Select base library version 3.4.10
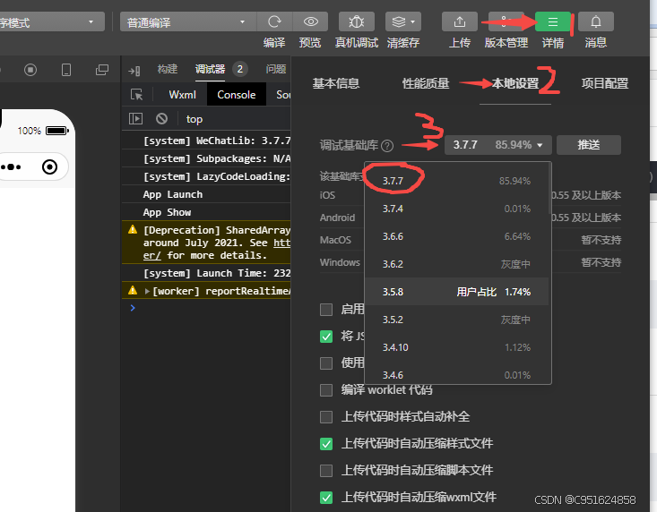657x512 pixels. [457, 347]
